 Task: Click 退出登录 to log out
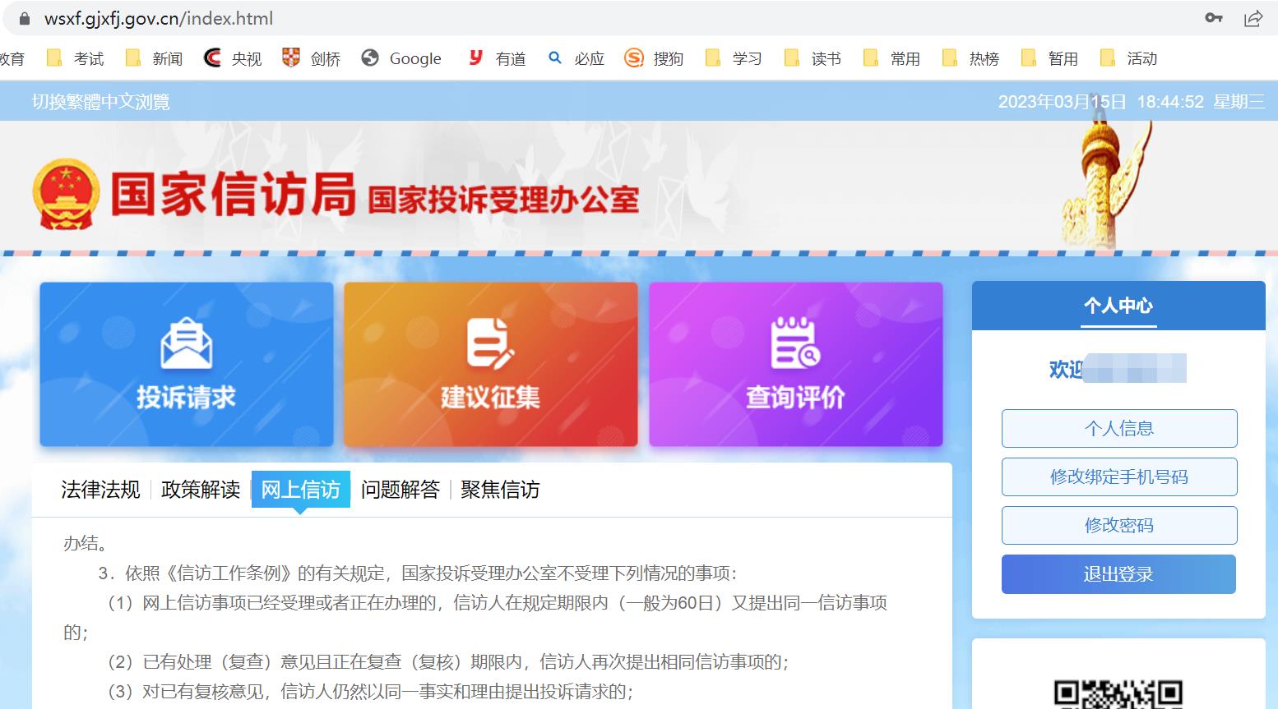click(x=1118, y=574)
